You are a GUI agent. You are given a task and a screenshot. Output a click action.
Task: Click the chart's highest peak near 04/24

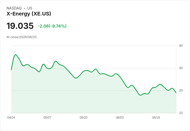tap(16, 55)
